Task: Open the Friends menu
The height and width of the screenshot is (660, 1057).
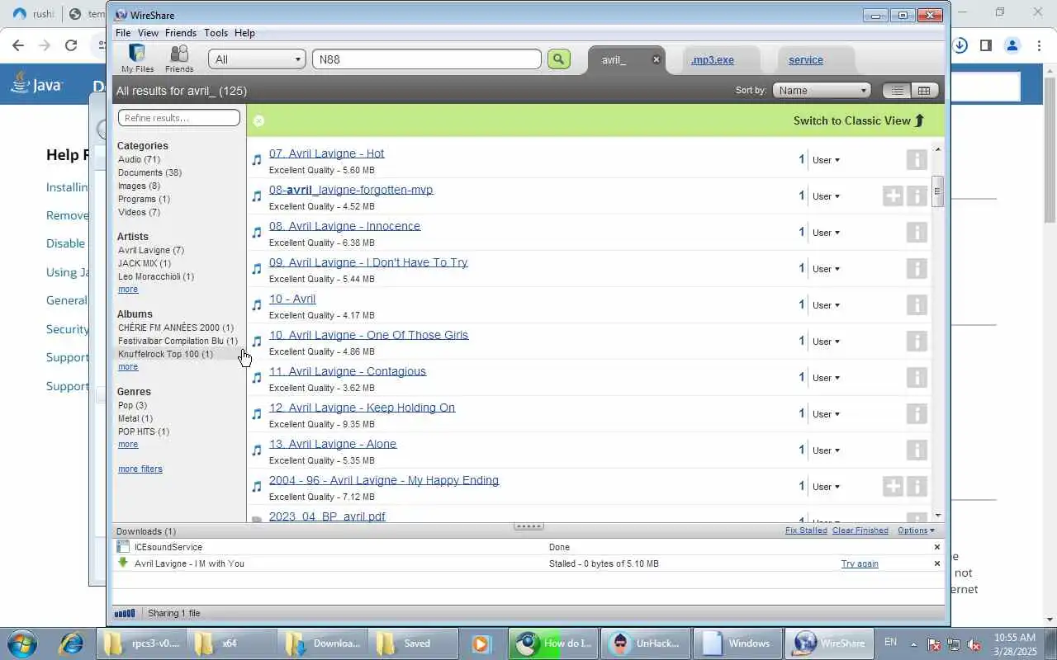Action: pyautogui.click(x=180, y=33)
